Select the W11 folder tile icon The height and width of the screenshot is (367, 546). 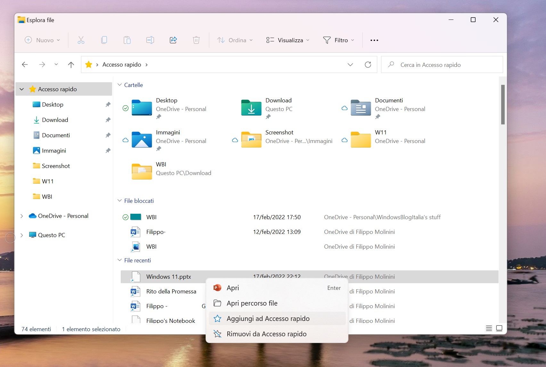coord(361,140)
